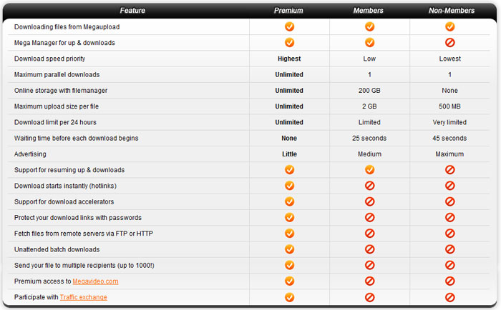Click Premium checkmark for password protected links
Viewport: 501px width, 310px height.
click(289, 218)
